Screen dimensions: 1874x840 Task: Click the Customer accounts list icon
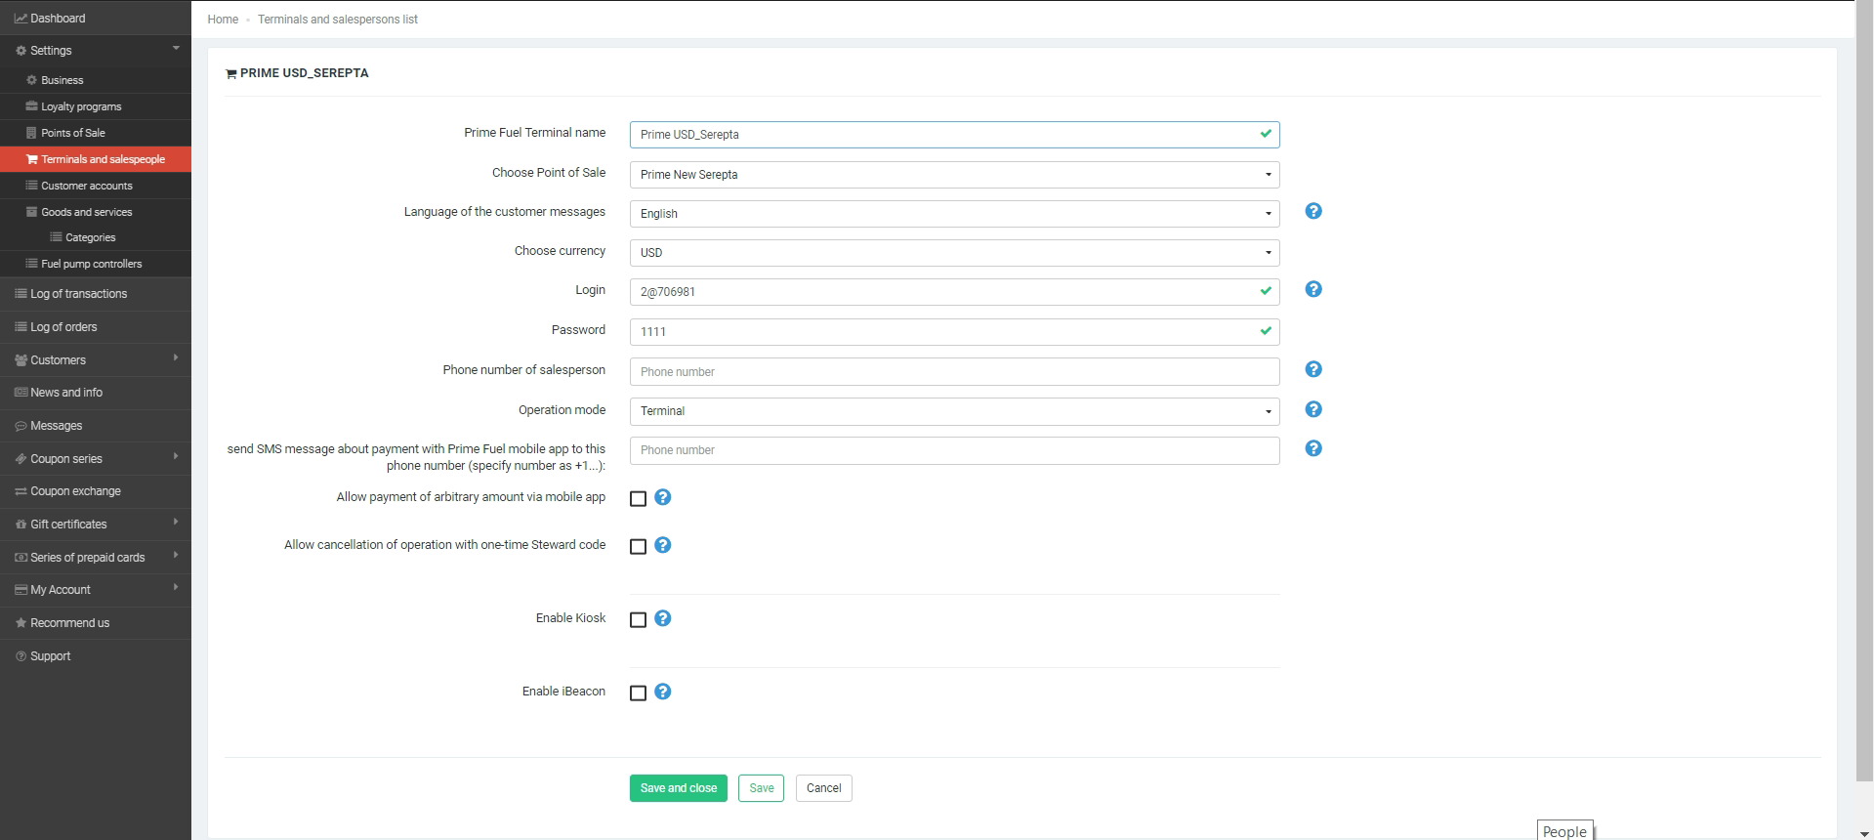31,186
